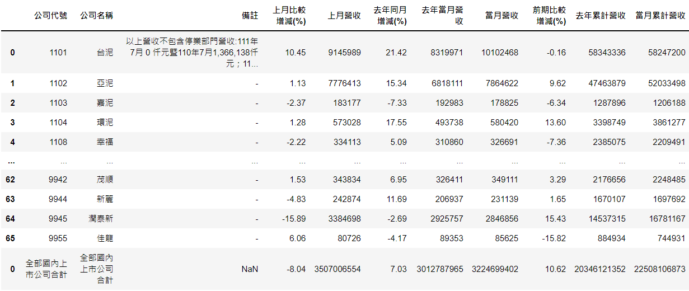689x291 pixels.
Task: Select the 台泥 company name cell
Action: click(105, 53)
